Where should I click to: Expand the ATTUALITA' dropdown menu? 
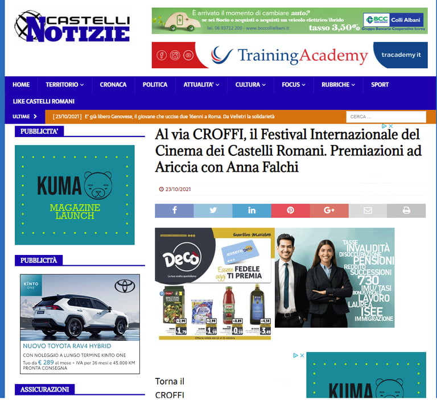click(x=201, y=84)
